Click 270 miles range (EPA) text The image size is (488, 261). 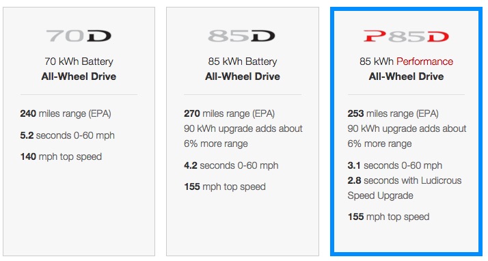pos(230,113)
